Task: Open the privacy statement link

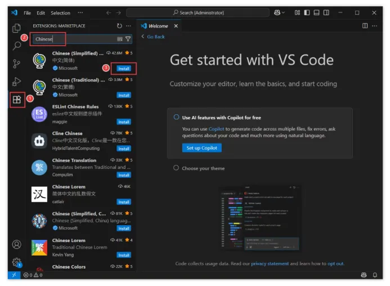Action: point(270,263)
